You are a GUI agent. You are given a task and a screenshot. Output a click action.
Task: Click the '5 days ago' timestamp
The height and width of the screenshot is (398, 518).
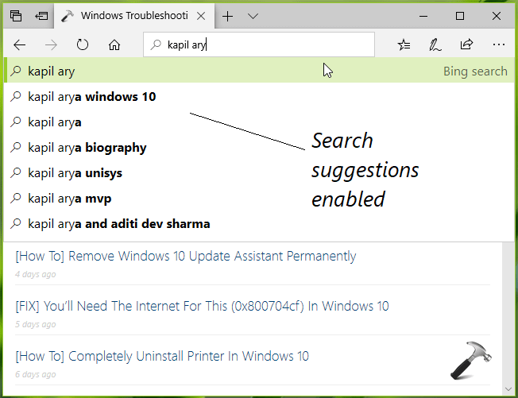click(x=35, y=324)
